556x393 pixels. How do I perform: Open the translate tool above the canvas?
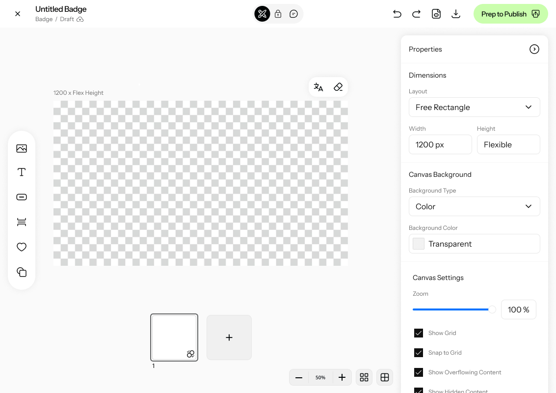pos(318,87)
